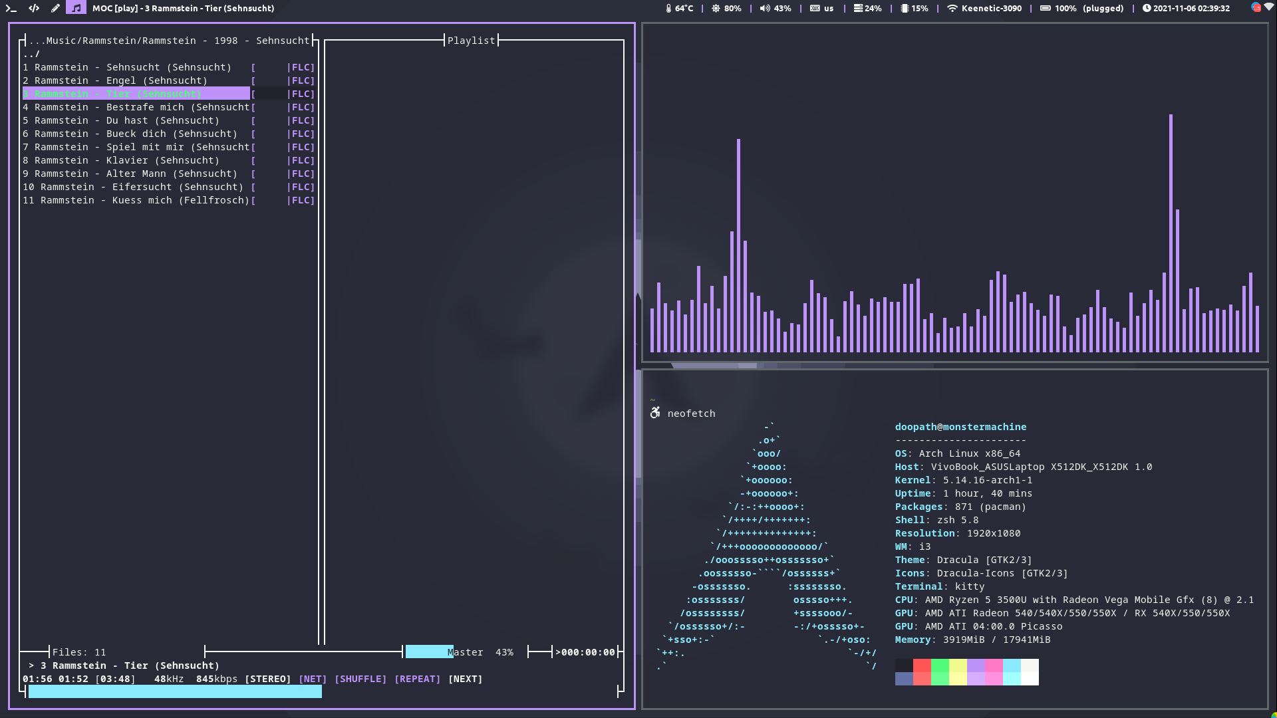Screen dimensions: 1277x718
Task: Switch to the code workspace icon
Action: click(x=34, y=8)
